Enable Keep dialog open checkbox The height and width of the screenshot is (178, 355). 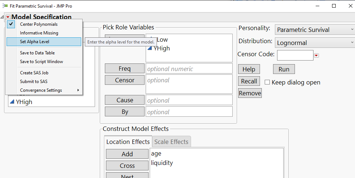coord(267,82)
